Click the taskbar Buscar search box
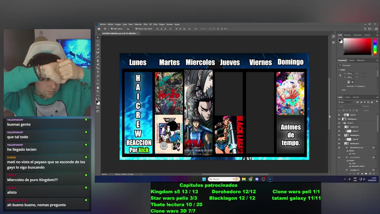This screenshot has width=380, height=214. [x=224, y=179]
